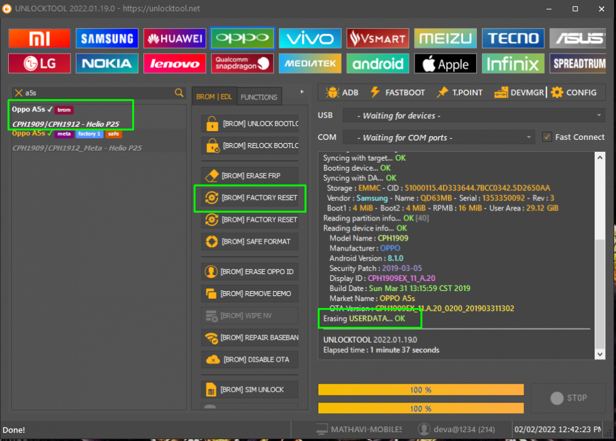Click inside the a5s search field
Screen dimensions: 616x441
(98, 93)
